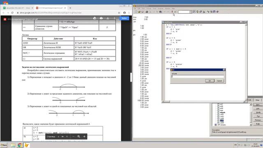Viewport: 263px width, 148px height.
Task: Open the Command Window toolbar icon
Action: (194, 12)
